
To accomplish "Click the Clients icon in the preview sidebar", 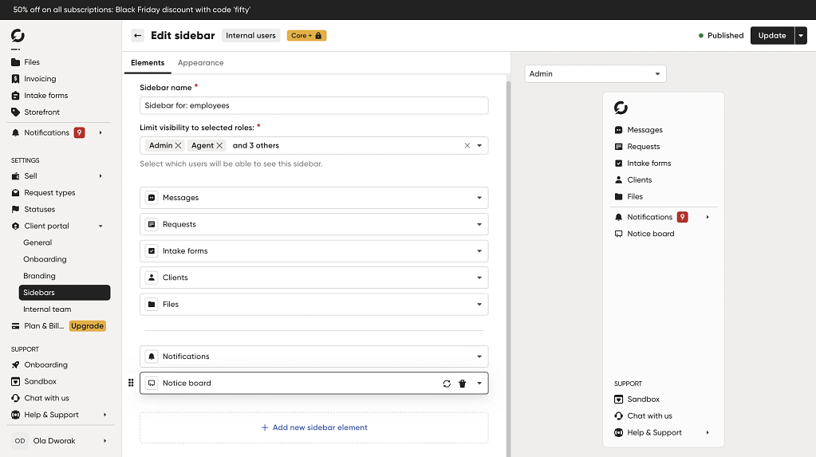I will 618,180.
